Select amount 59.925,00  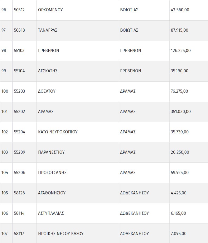(180, 173)
